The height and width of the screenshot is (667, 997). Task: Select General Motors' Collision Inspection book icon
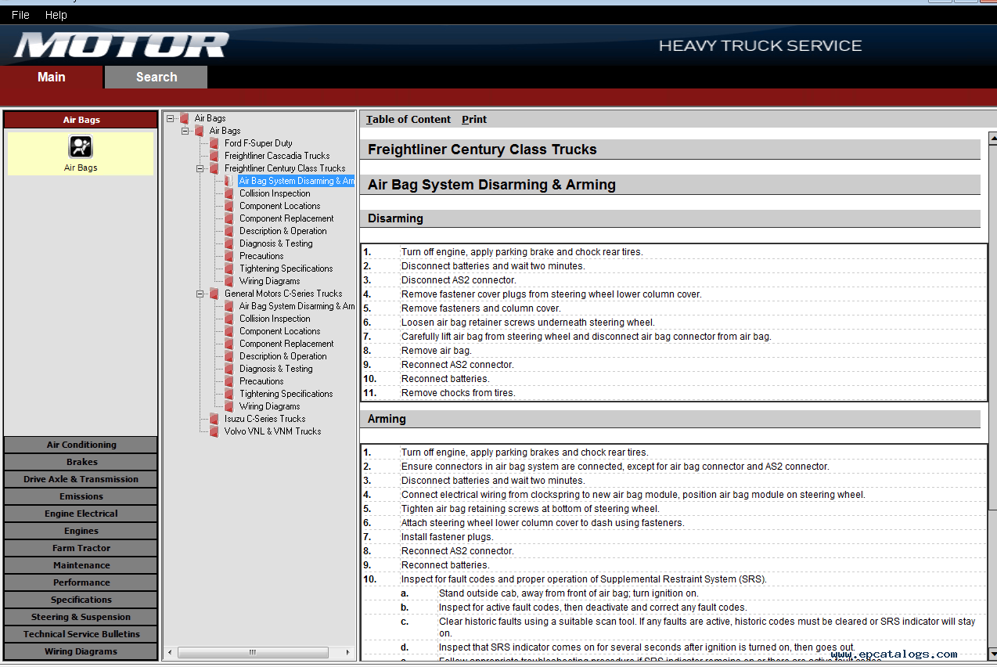click(229, 319)
